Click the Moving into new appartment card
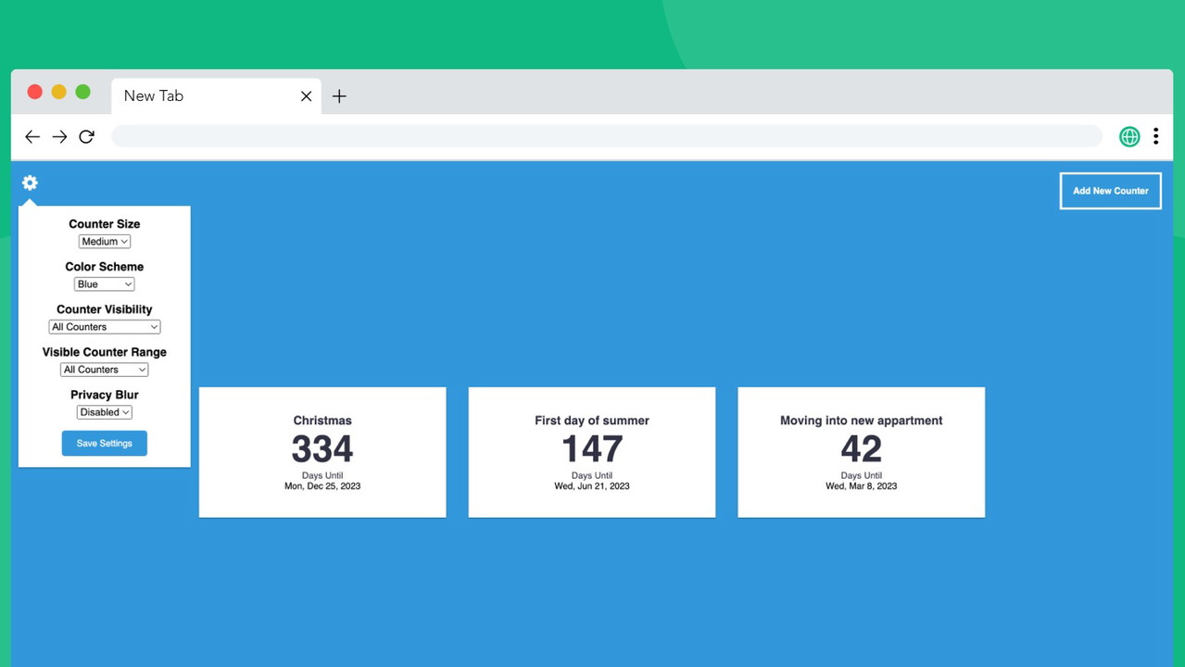Image resolution: width=1185 pixels, height=667 pixels. 861,452
